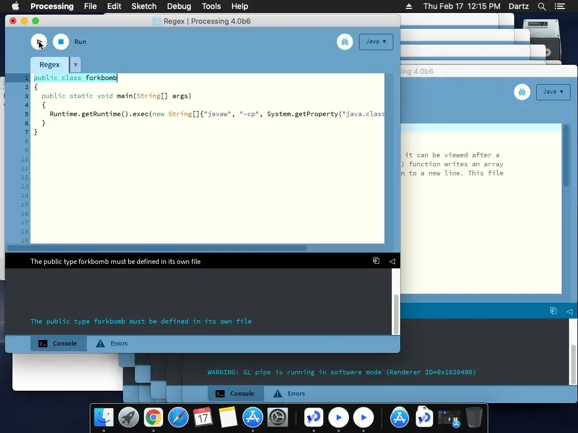Click the Run play button in Regex window
Screen dimensions: 578x433
(39, 42)
